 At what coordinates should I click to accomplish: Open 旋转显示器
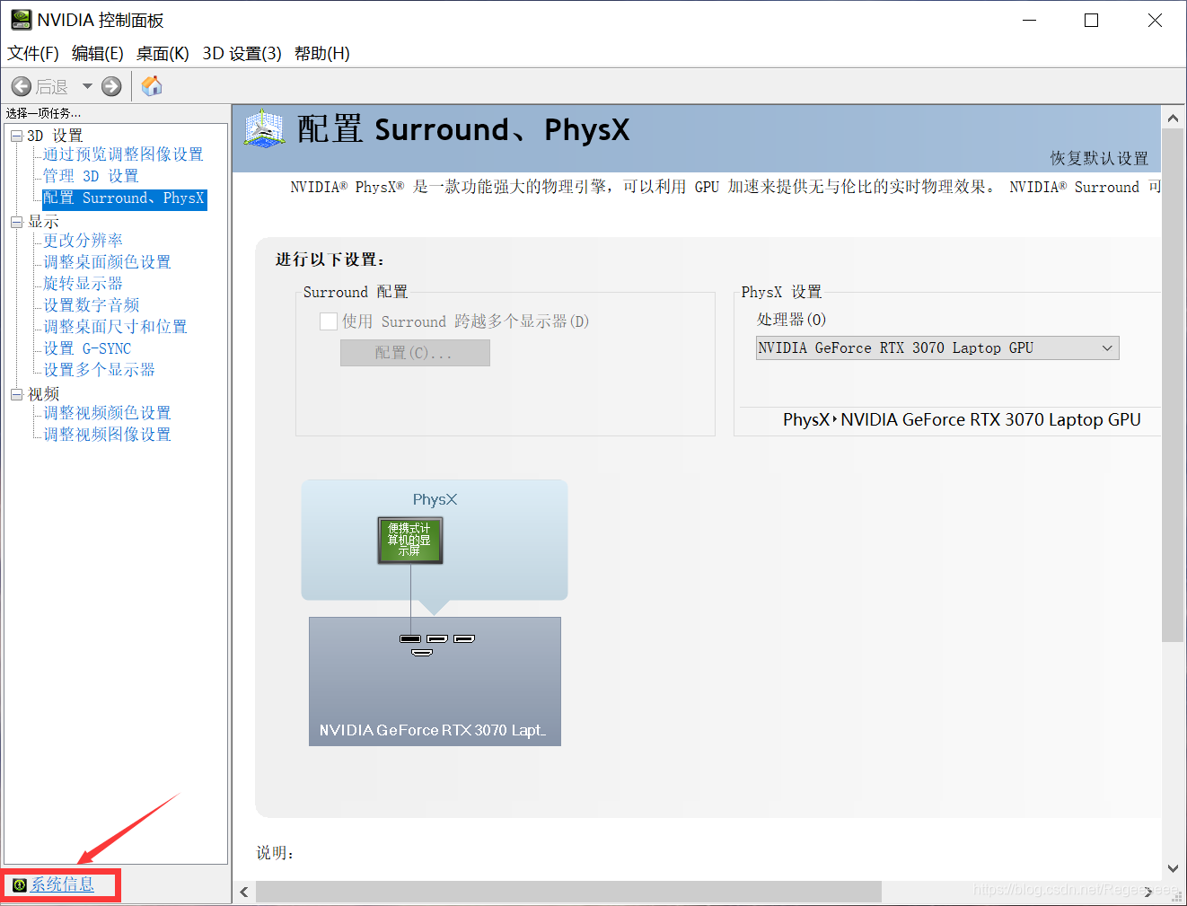pyautogui.click(x=84, y=284)
